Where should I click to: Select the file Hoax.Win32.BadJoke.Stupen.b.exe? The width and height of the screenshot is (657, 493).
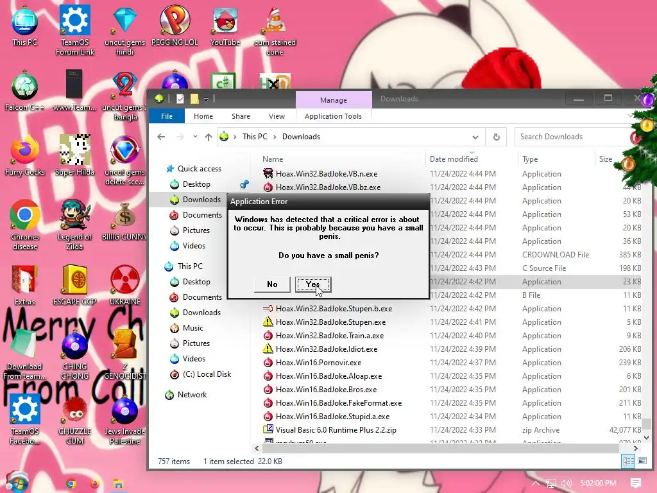point(334,309)
